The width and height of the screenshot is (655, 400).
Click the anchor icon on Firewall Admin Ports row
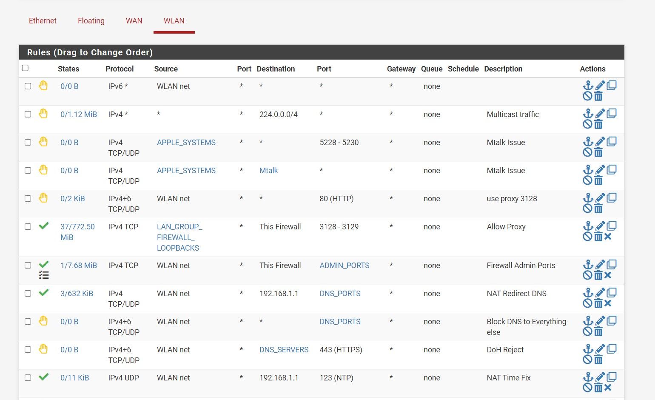(588, 265)
